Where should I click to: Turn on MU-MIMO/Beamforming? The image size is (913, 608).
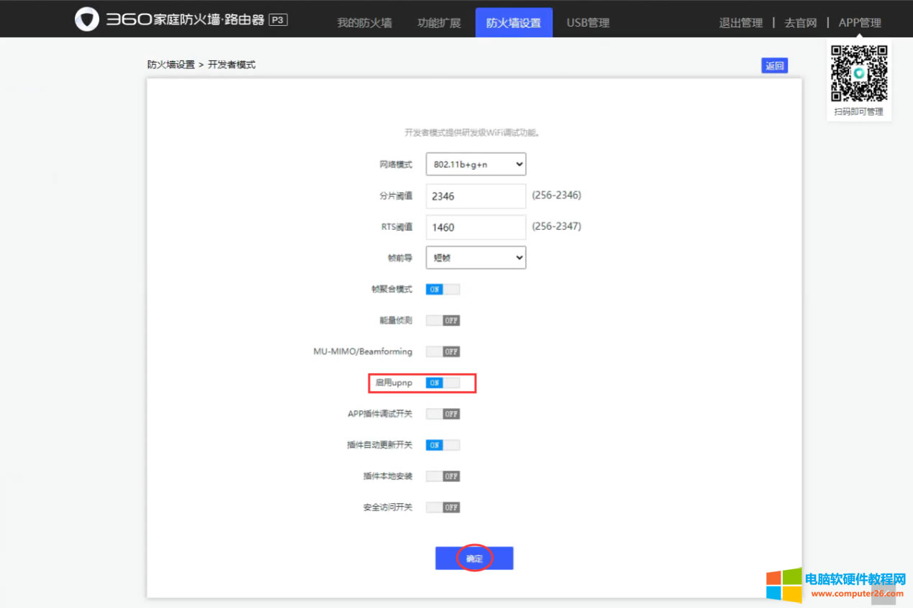point(442,351)
